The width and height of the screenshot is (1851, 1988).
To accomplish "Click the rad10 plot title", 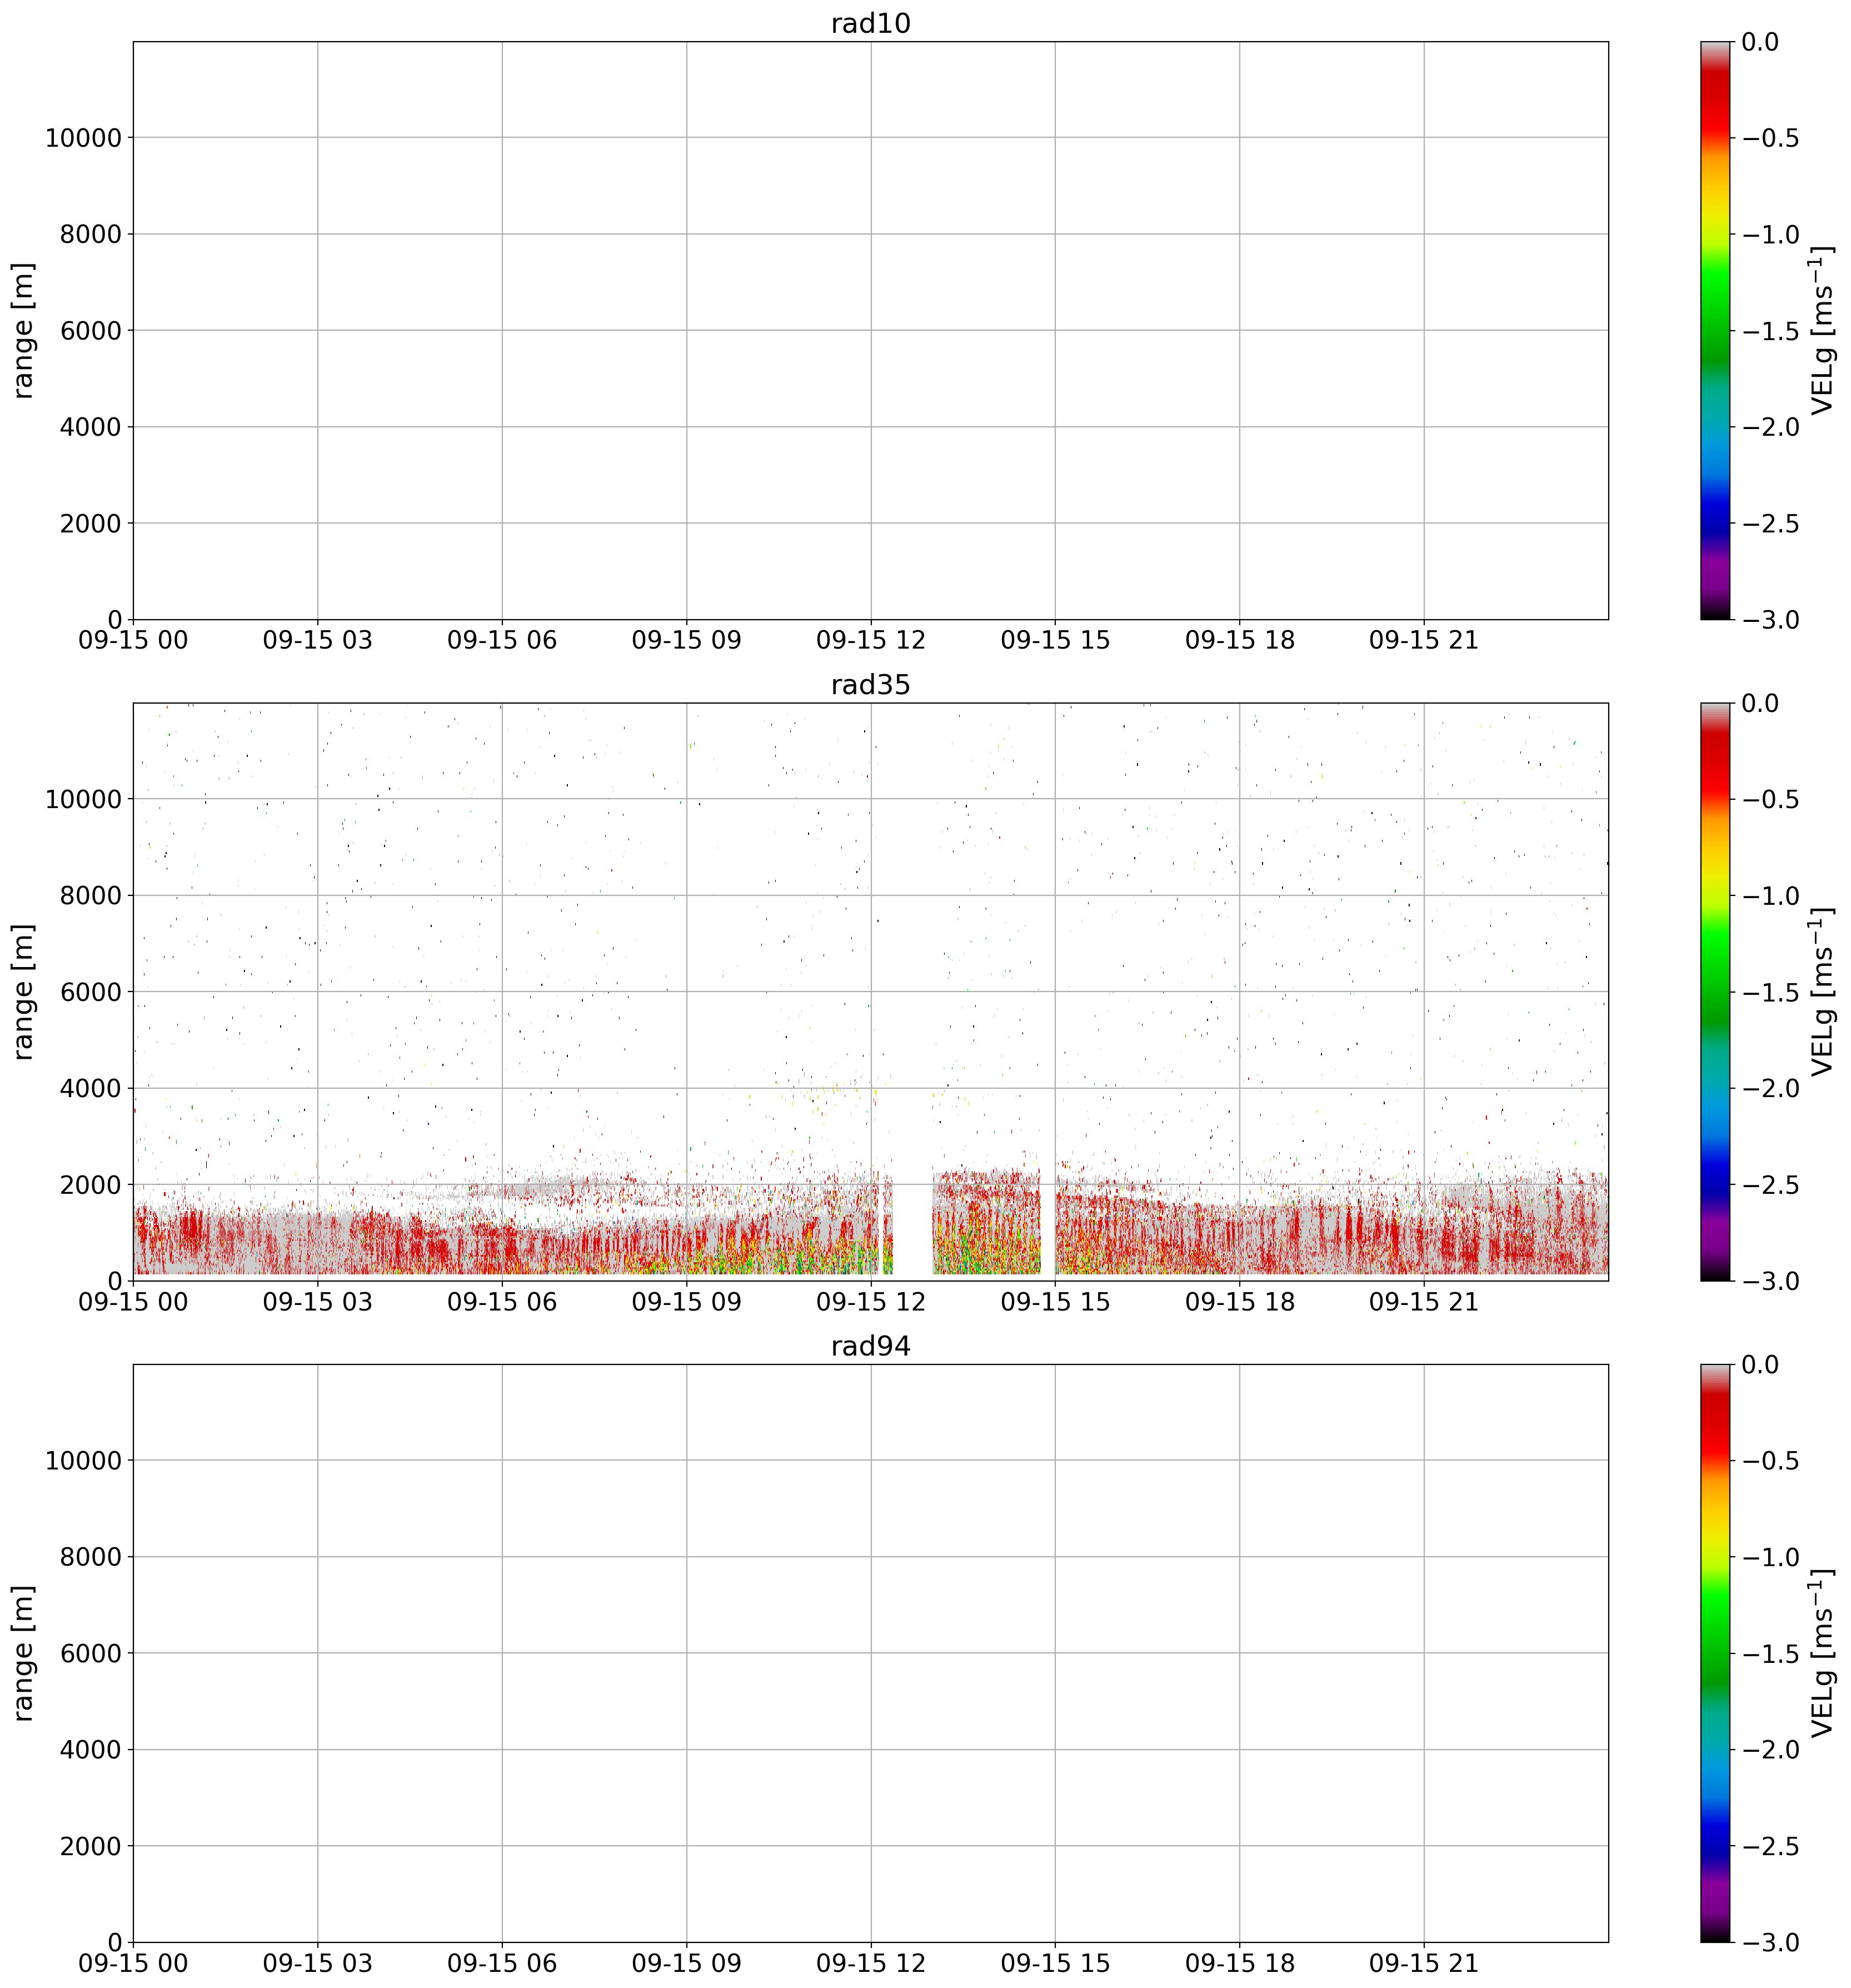I will tap(870, 24).
